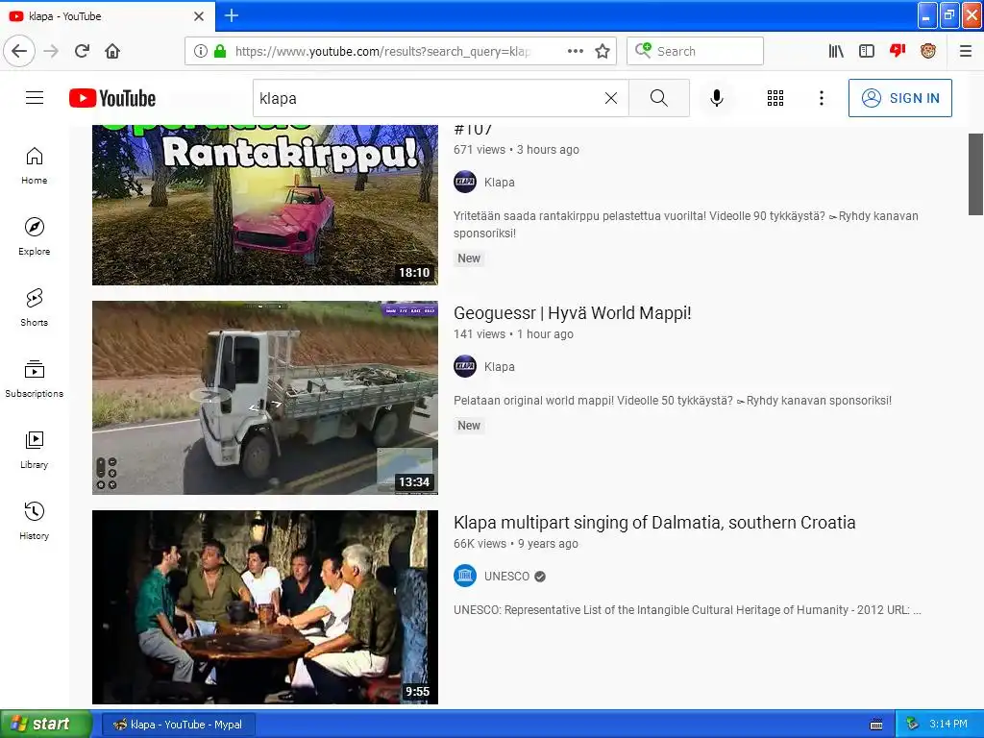Open Klapa multipart singing of Dalmatia title
Viewport: 984px width, 738px height.
pos(654,522)
